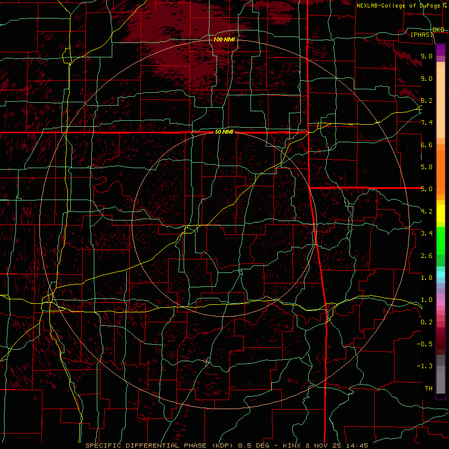This screenshot has width=449, height=449.
Task: Click the 9.8 value on the color scale
Action: [427, 56]
